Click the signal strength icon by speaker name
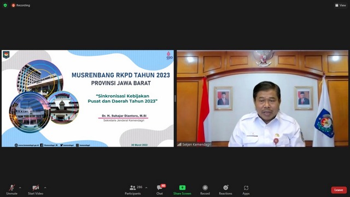Screen dimensions: 350x197 [x=179, y=144]
